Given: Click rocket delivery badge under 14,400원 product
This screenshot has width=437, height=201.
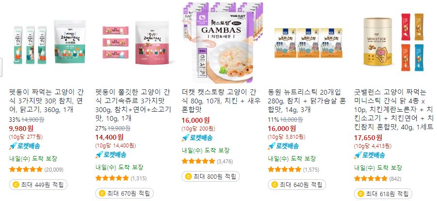Looking at the screenshot, I should point(110,155).
